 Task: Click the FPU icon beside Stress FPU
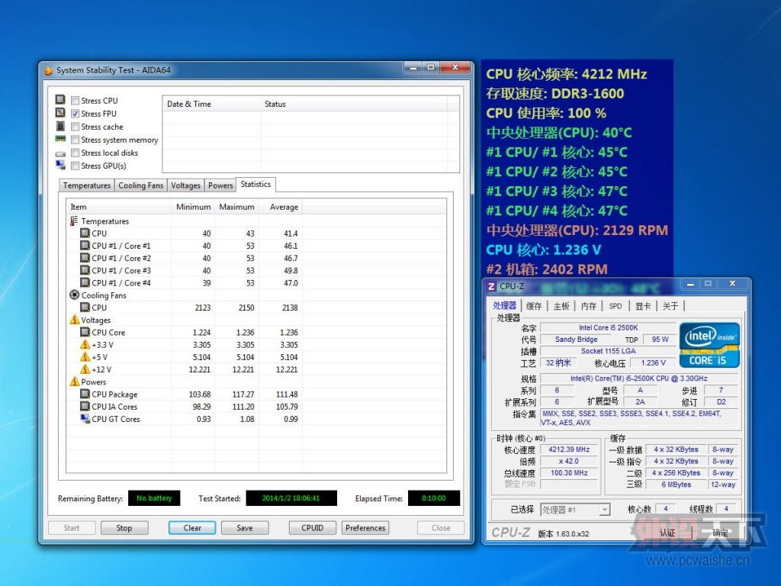(60, 113)
